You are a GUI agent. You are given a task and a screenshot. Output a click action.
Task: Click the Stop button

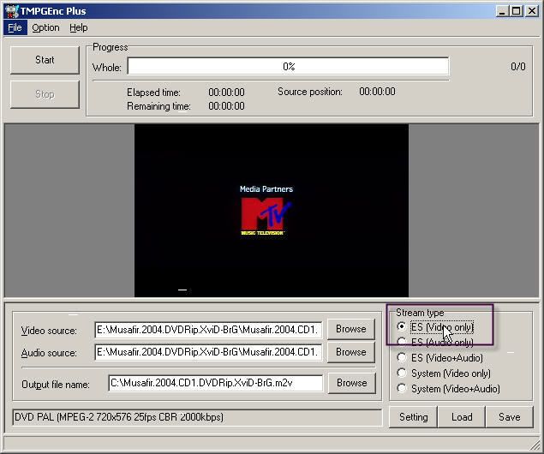click(x=45, y=94)
